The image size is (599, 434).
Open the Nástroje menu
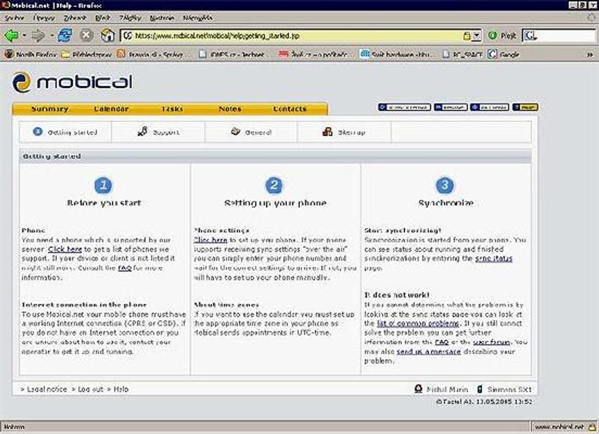point(162,17)
